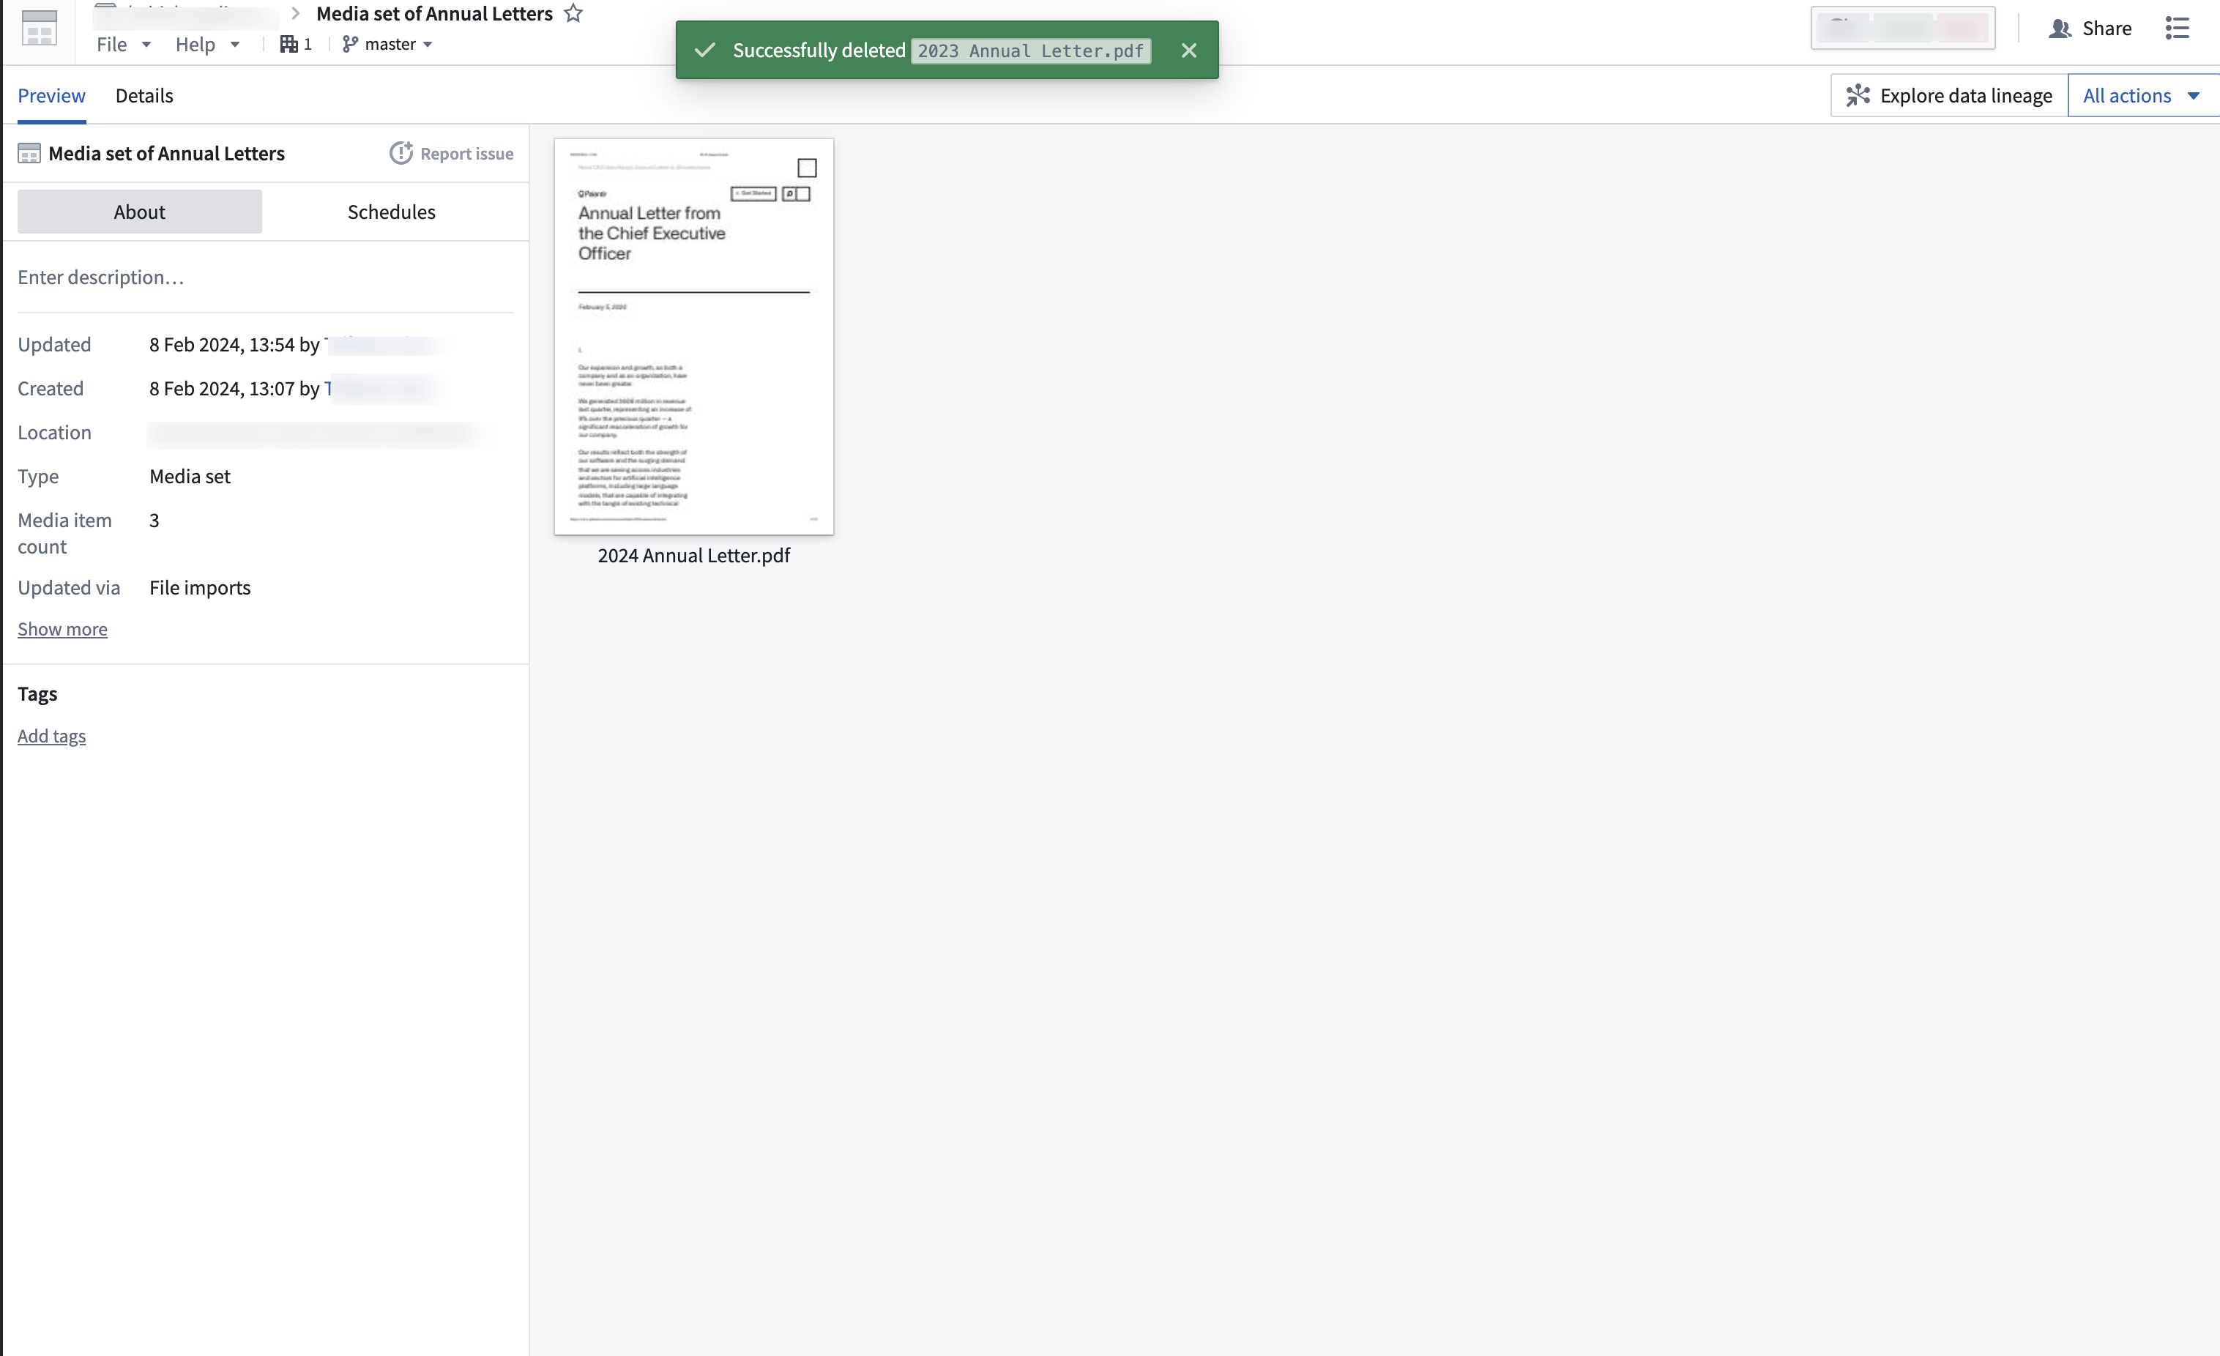Add tags to the media set

[x=51, y=735]
